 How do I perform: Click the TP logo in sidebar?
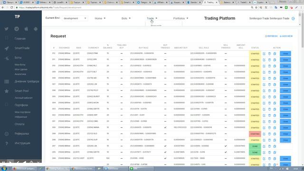click(x=17, y=17)
